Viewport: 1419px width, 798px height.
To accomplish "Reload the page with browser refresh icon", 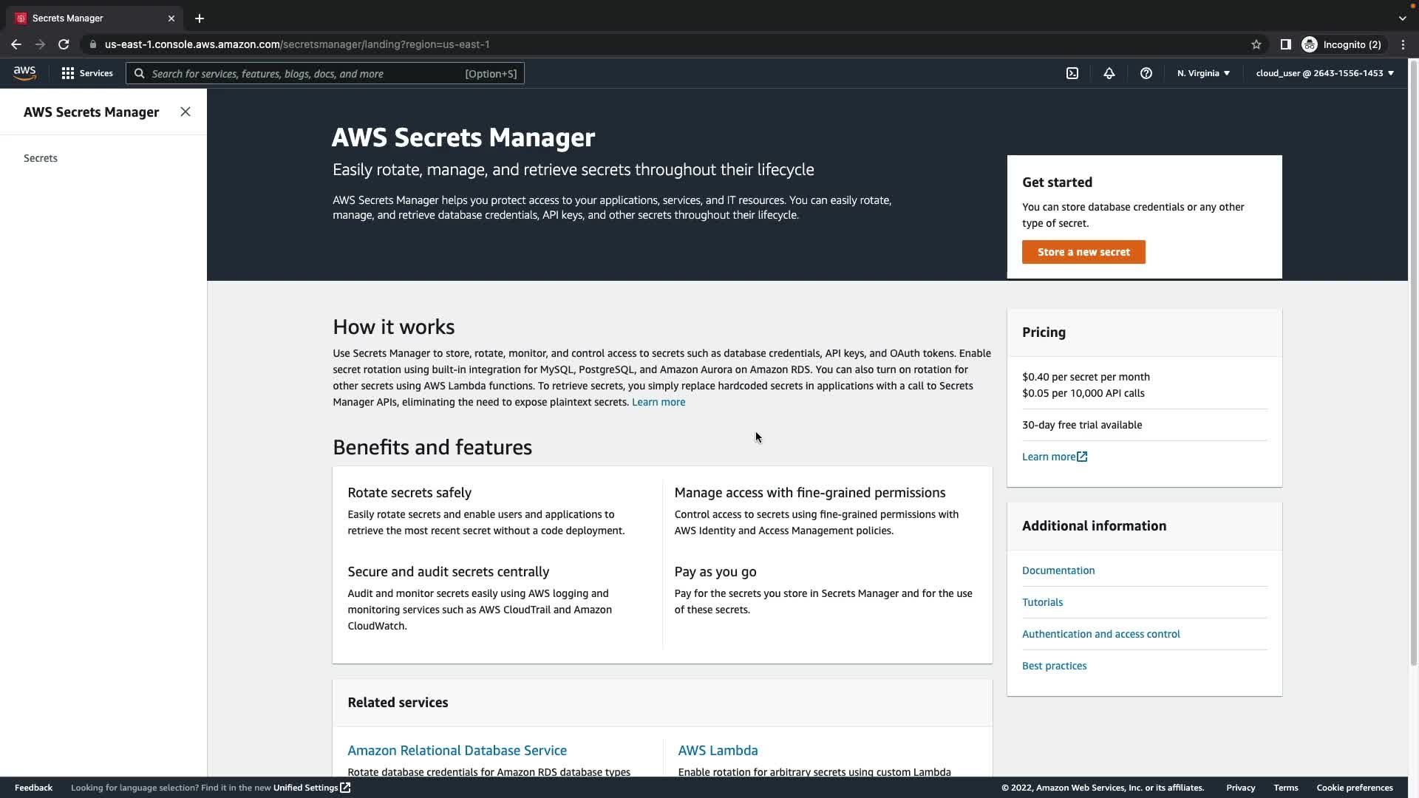I will click(64, 44).
